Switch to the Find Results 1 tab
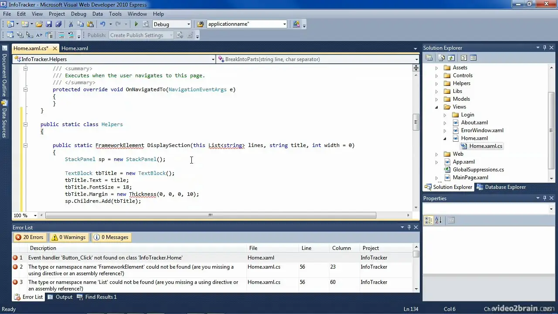The image size is (558, 314). [97, 297]
